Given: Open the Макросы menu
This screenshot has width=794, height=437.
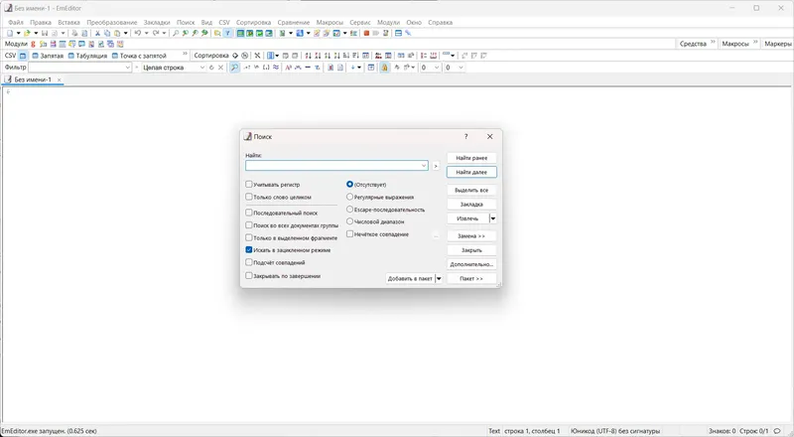Looking at the screenshot, I should pos(330,22).
